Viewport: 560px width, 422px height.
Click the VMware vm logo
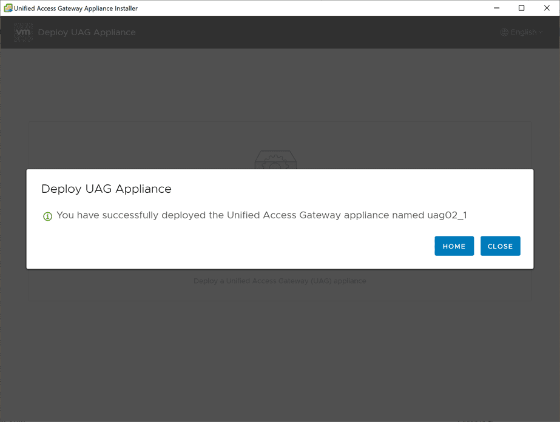[23, 32]
